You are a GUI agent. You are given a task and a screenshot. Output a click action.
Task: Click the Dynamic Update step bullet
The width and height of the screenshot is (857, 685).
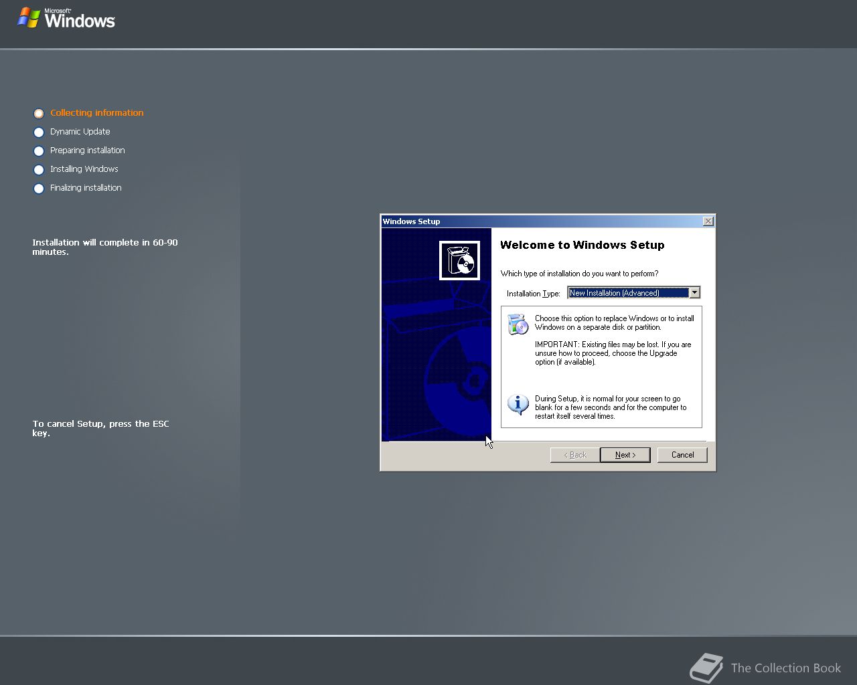(39, 132)
